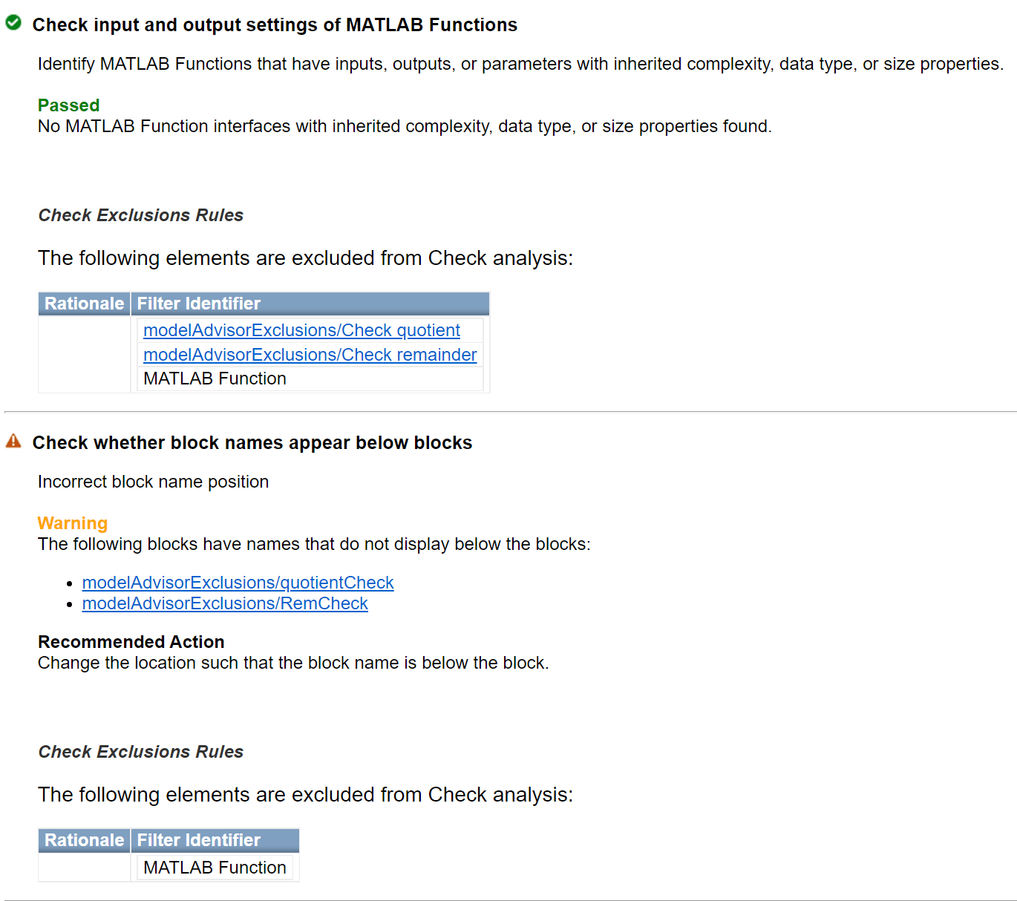Click Filter Identifier header above the Check quotient link
The width and height of the screenshot is (1017, 901).
click(199, 304)
